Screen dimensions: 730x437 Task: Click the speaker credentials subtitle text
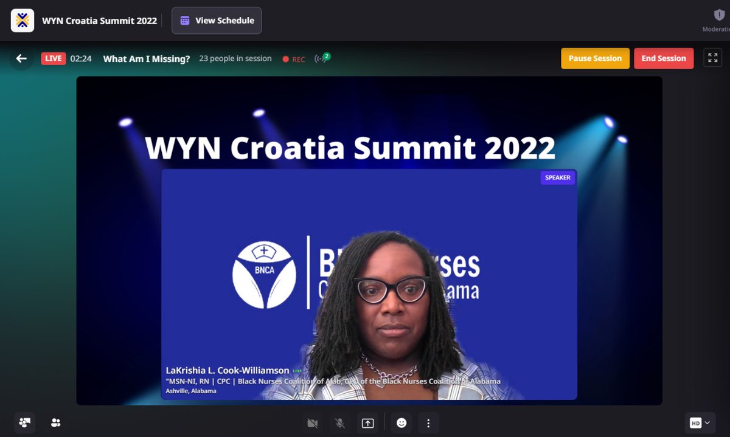tap(333, 381)
